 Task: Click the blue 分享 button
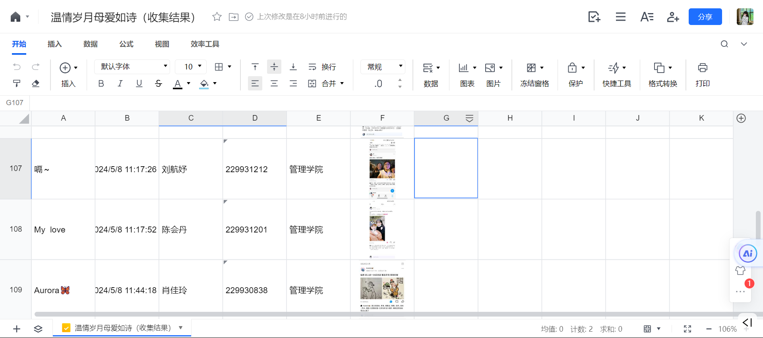(x=705, y=17)
